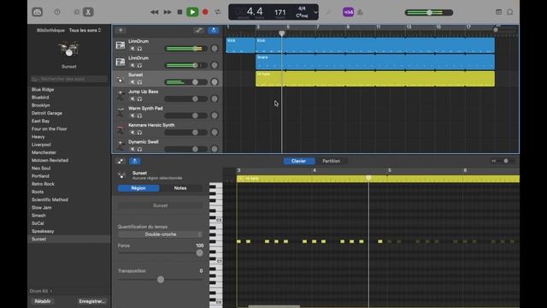
Task: Solo the Kenmare Heroic Synth track
Action: [x=139, y=133]
